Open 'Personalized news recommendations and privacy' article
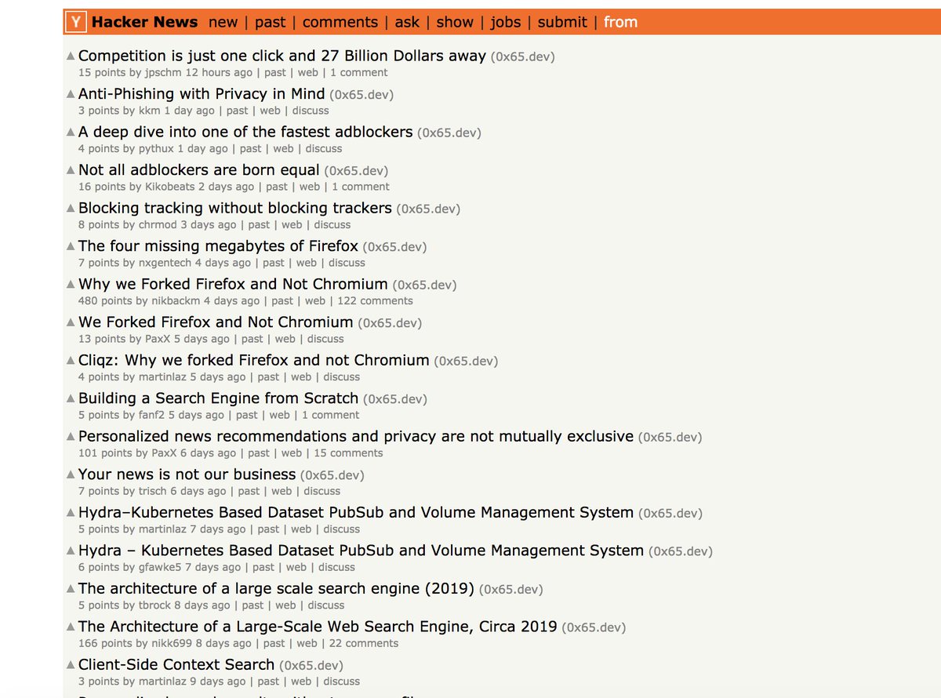 click(356, 436)
